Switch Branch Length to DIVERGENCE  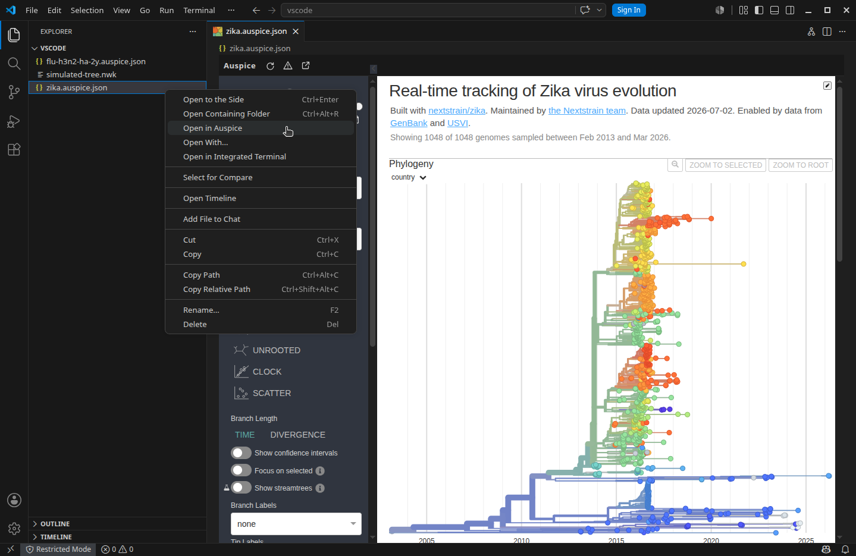pos(297,435)
